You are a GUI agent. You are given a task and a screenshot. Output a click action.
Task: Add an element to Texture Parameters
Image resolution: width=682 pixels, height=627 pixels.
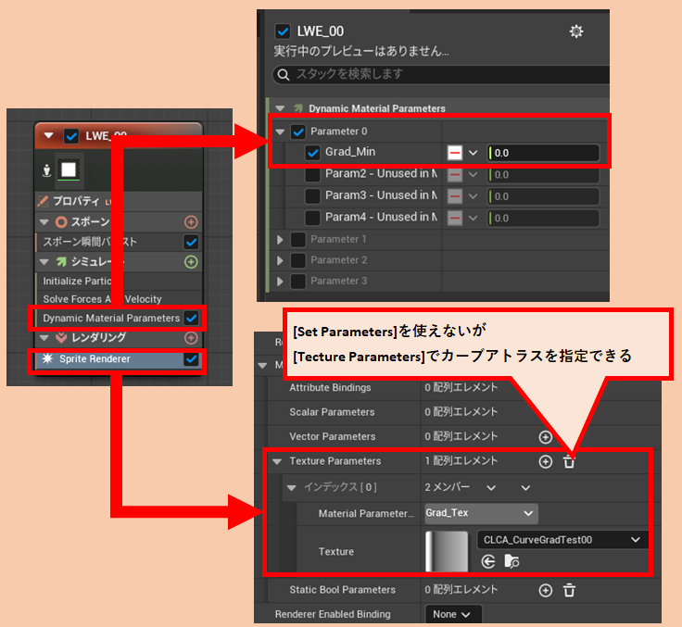[545, 461]
